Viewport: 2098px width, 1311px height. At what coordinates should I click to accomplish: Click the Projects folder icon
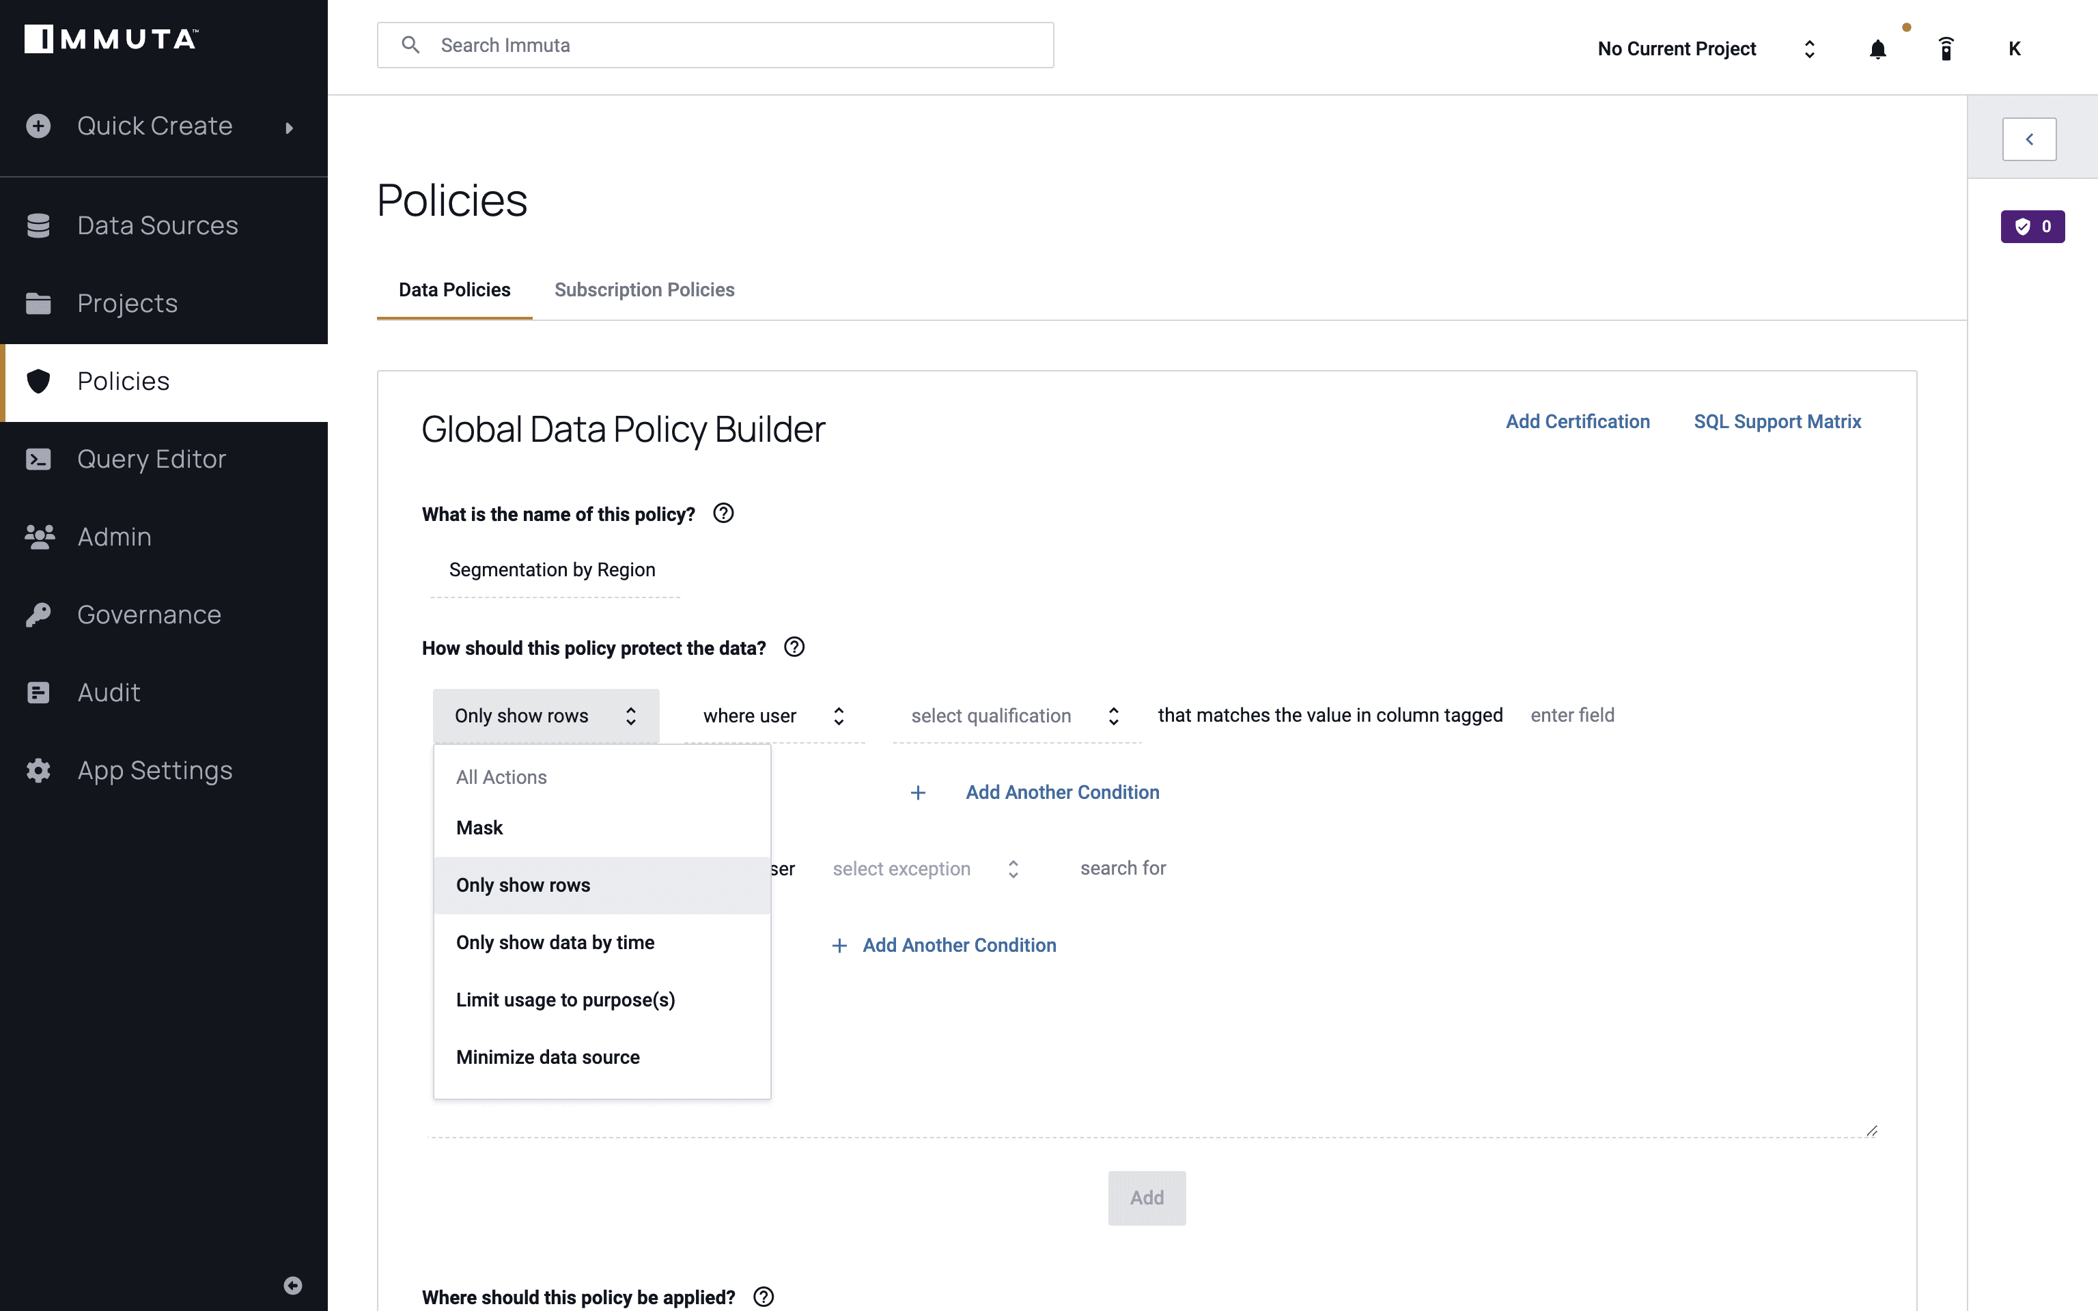(38, 303)
